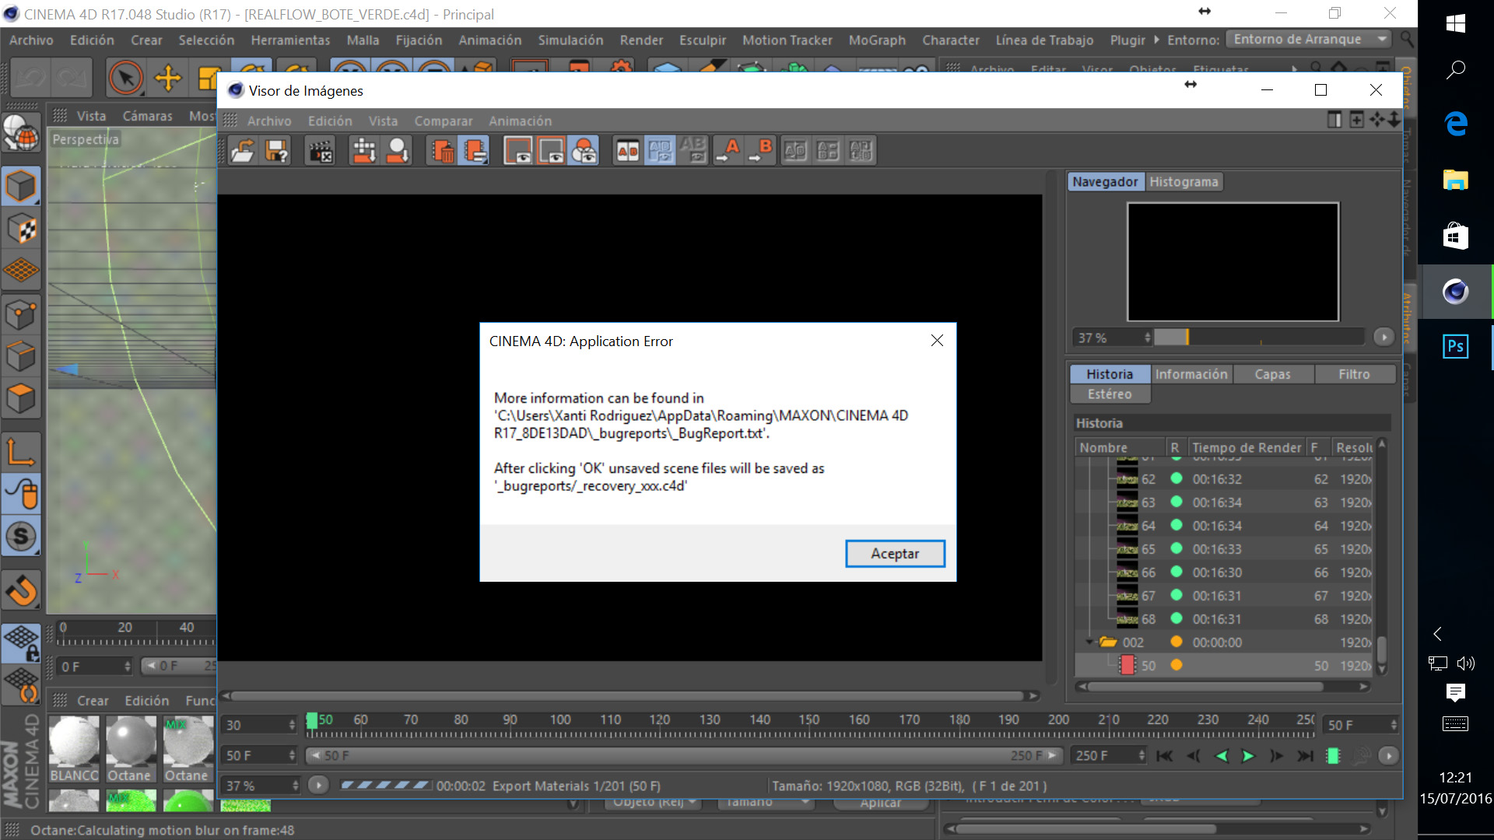Open the round arrow menu beside bottom zoom
Screen dimensions: 1494x840
(318, 785)
